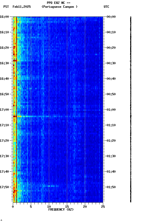The width and height of the screenshot is (142, 223).
Task: Click the 'FREQUENCY (HZ)' axis title
Action: click(x=61, y=210)
